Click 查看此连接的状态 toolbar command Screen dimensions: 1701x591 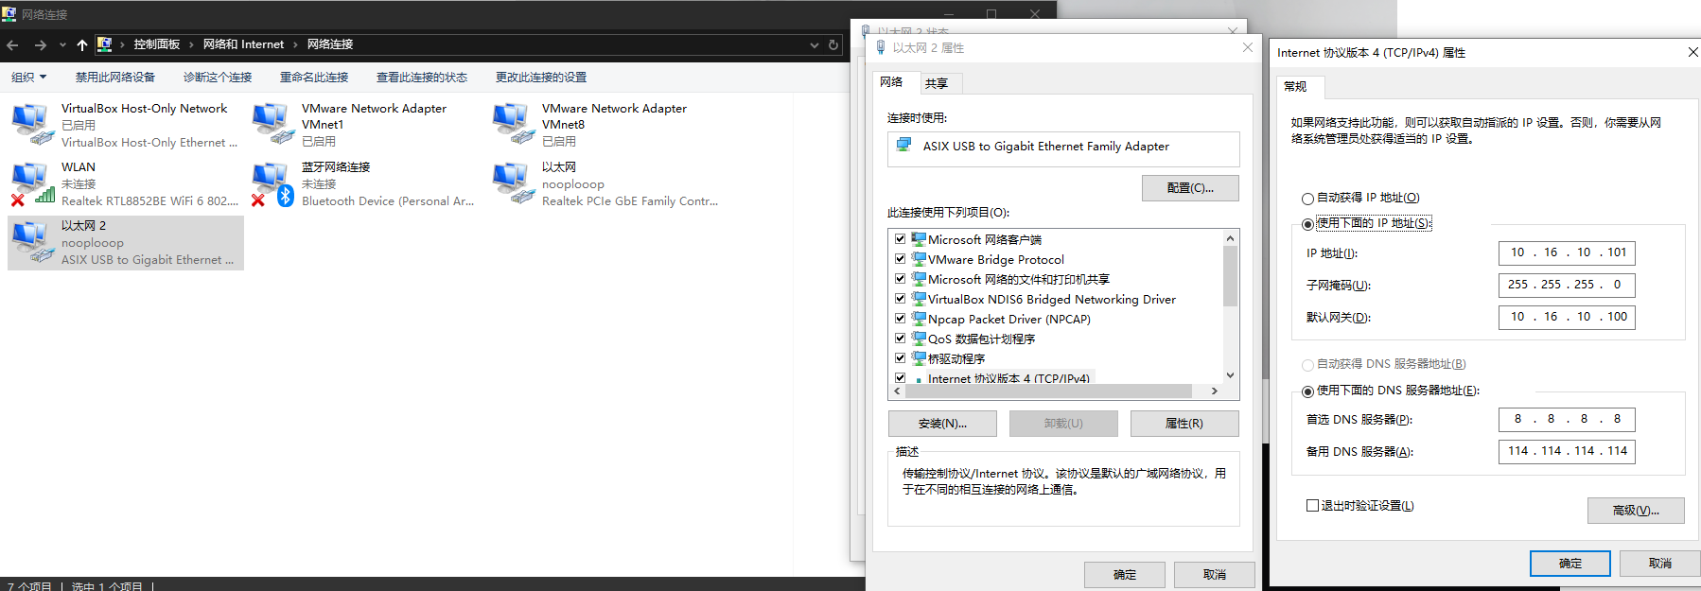tap(422, 78)
